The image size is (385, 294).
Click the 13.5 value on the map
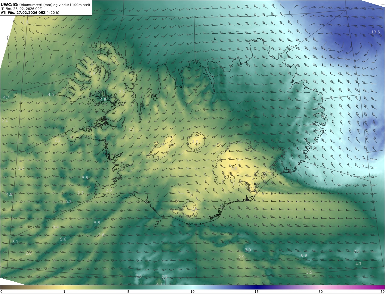pyautogui.click(x=375, y=32)
